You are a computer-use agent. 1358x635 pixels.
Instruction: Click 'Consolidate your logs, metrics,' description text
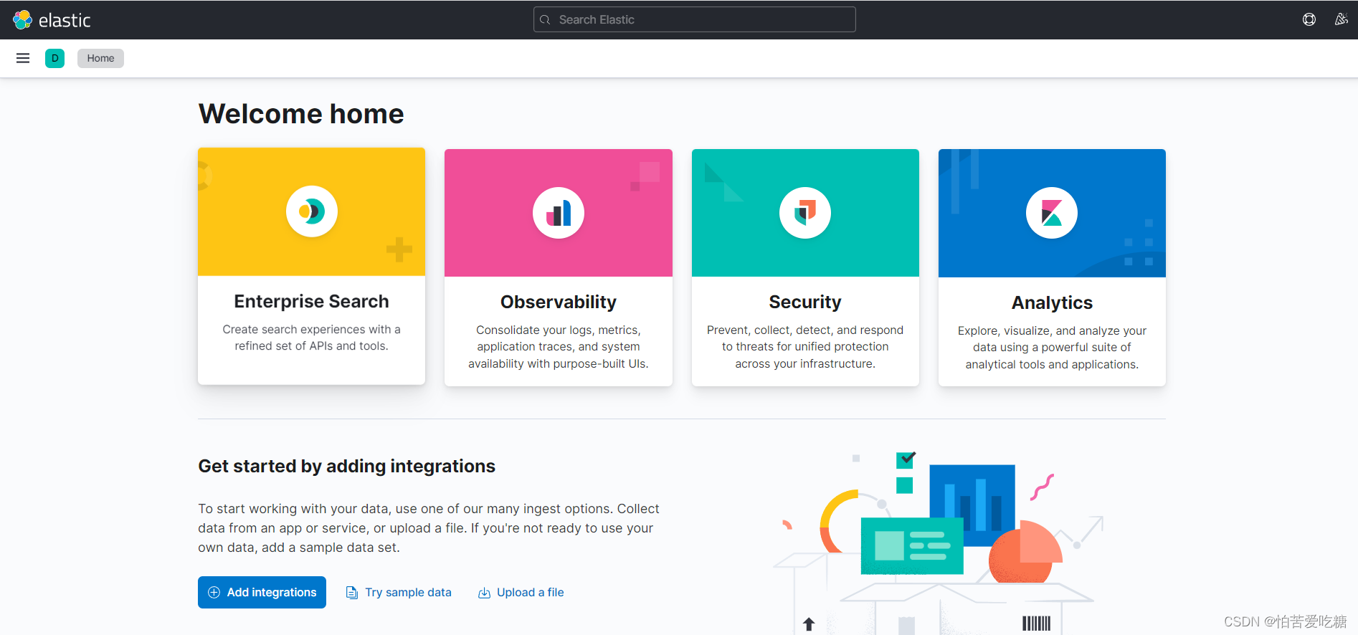[x=559, y=330]
